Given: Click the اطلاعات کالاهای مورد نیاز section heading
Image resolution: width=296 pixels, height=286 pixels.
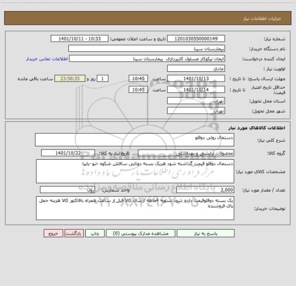Looking at the screenshot, I should pos(257,128).
